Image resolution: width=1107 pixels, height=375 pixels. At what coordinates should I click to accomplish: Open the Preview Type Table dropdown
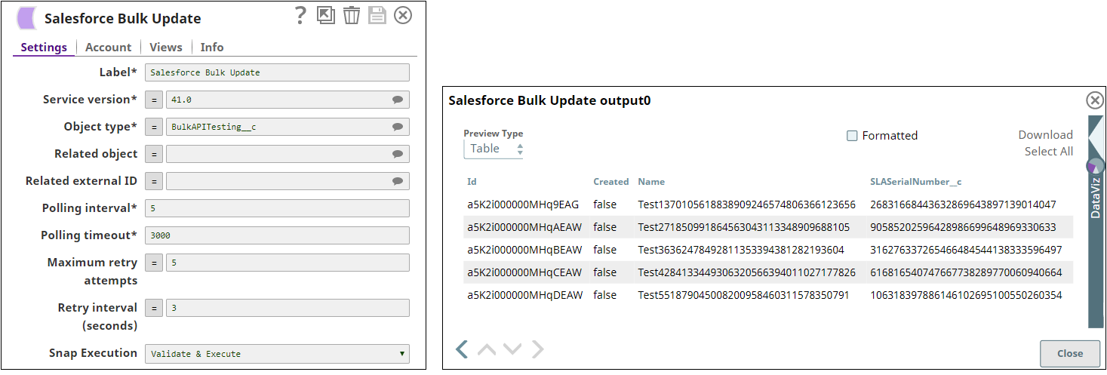tap(494, 149)
